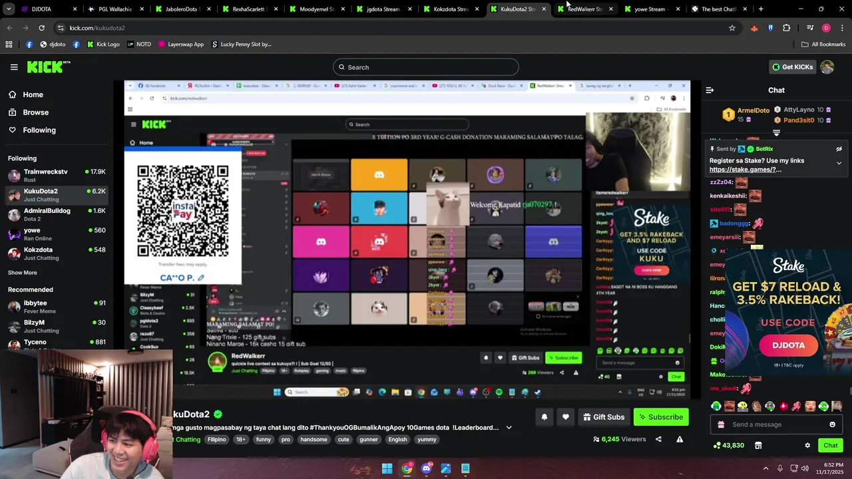This screenshot has width=852, height=479.
Task: Open recommended channel ibbytee
Action: (x=57, y=307)
